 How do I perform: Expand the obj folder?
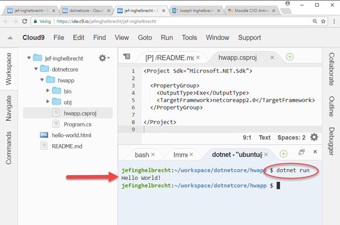click(48, 101)
